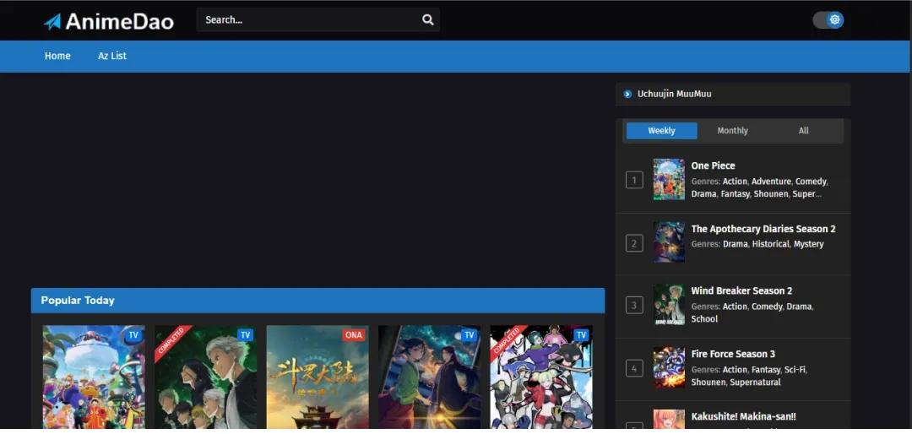Click inside the Search text field
912x434 pixels.
coord(308,20)
